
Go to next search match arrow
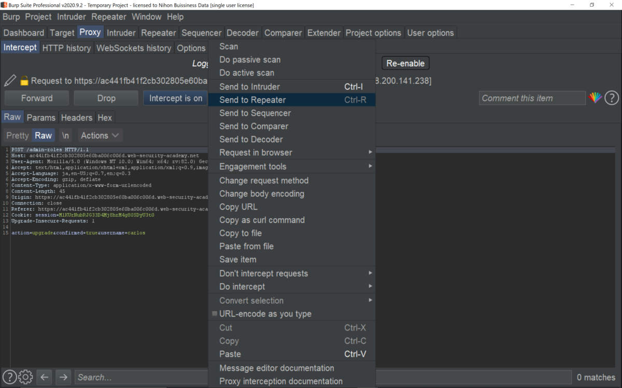pyautogui.click(x=63, y=377)
